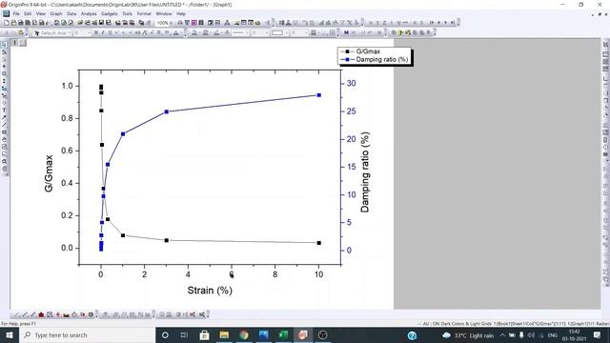Click the right axis tick label 30
This screenshot has width=610, height=343.
352,83
